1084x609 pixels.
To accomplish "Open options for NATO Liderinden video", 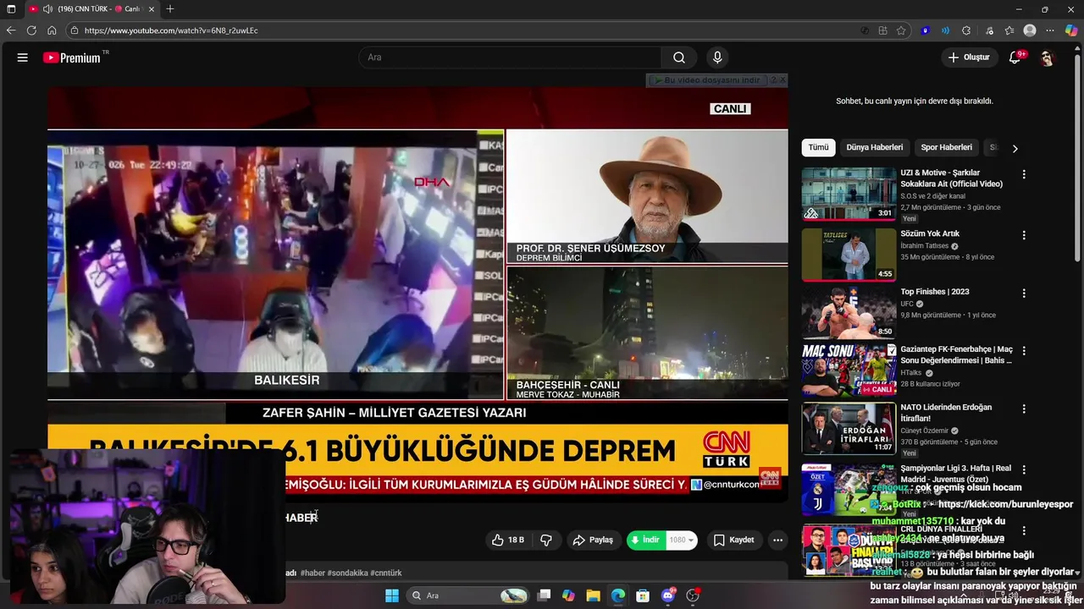I will point(1024,409).
